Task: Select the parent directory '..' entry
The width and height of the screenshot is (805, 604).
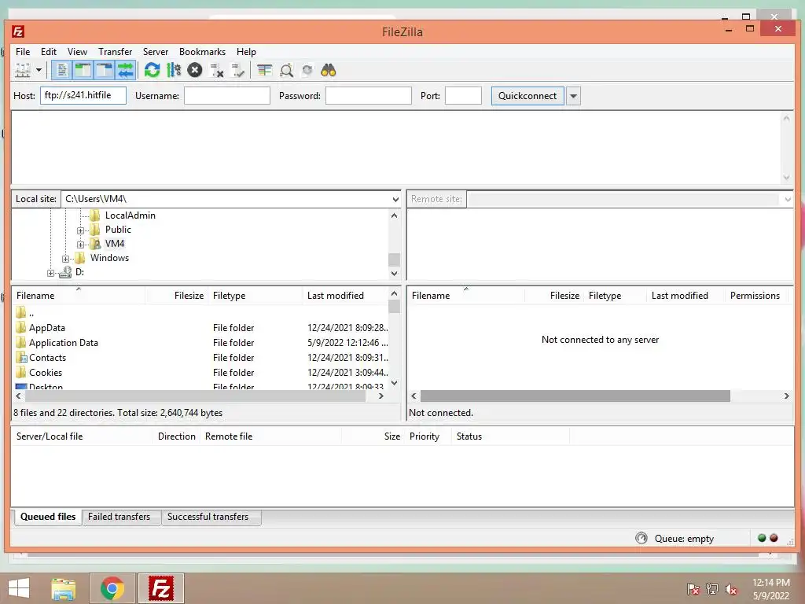Action: click(x=201, y=313)
